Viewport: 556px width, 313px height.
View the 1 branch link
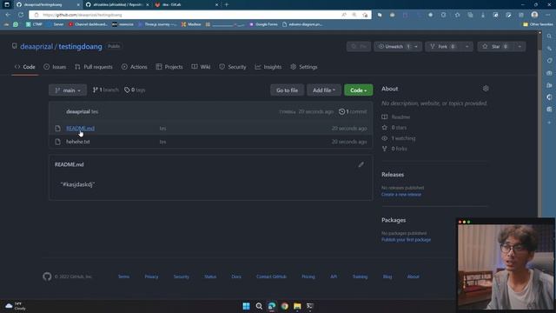point(106,90)
